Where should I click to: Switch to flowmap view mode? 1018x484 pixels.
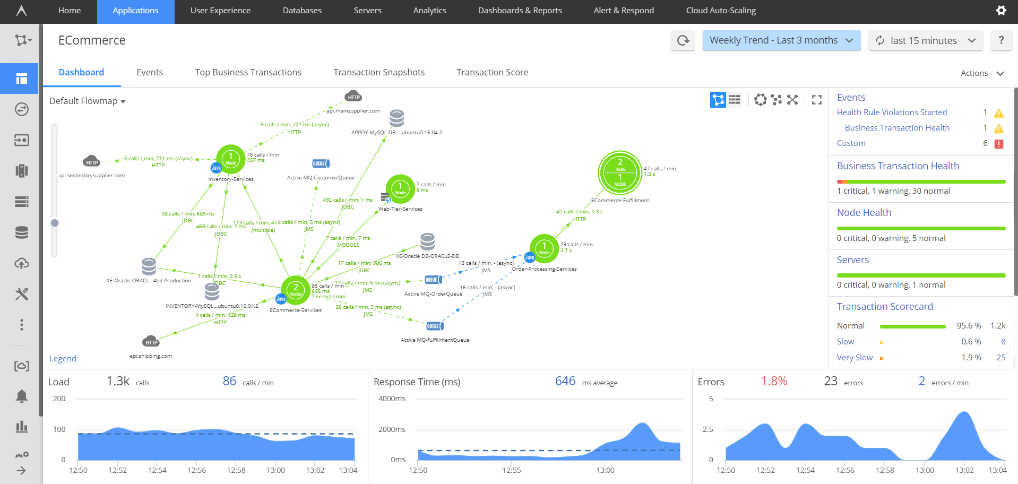(x=718, y=100)
